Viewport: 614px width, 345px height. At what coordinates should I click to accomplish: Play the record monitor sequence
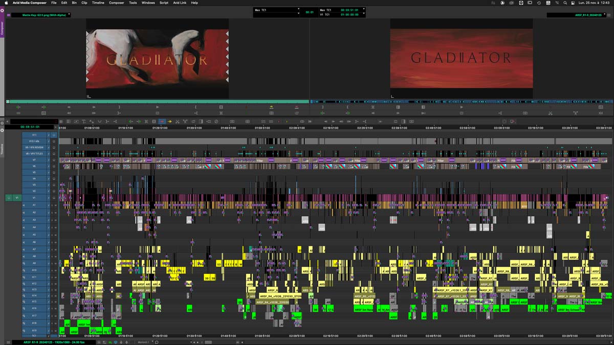[x=462, y=107]
